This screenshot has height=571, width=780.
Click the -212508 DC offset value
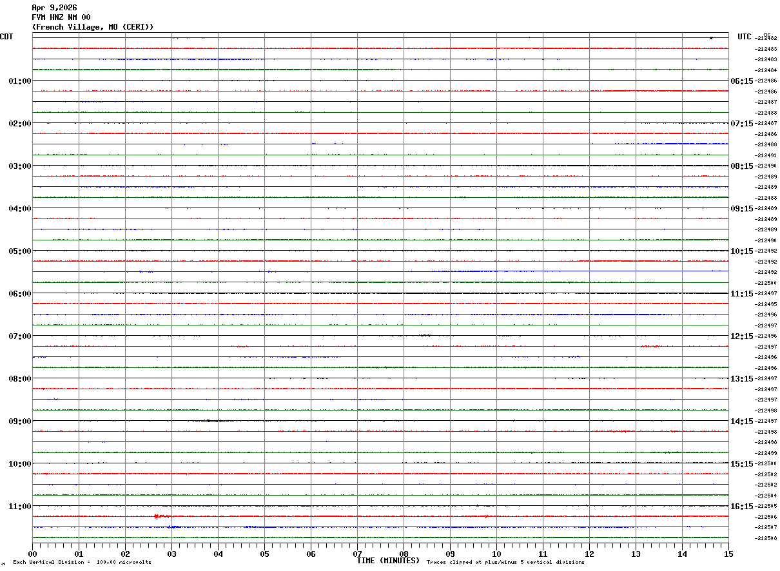(767, 538)
